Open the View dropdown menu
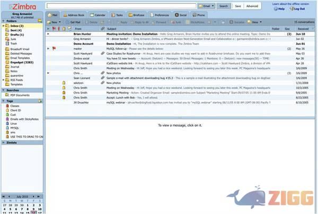 coord(256,22)
